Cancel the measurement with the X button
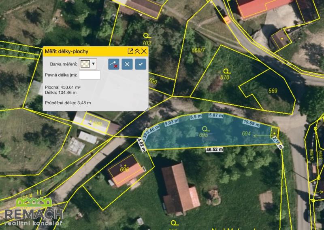 127,64
